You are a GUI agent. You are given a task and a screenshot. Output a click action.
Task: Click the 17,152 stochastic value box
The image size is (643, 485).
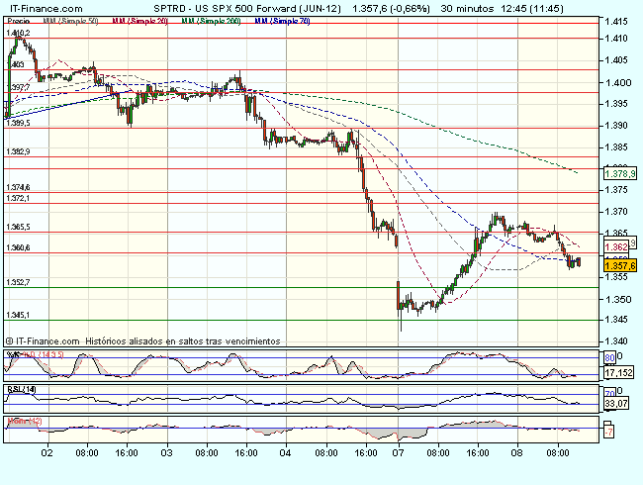tap(619, 373)
